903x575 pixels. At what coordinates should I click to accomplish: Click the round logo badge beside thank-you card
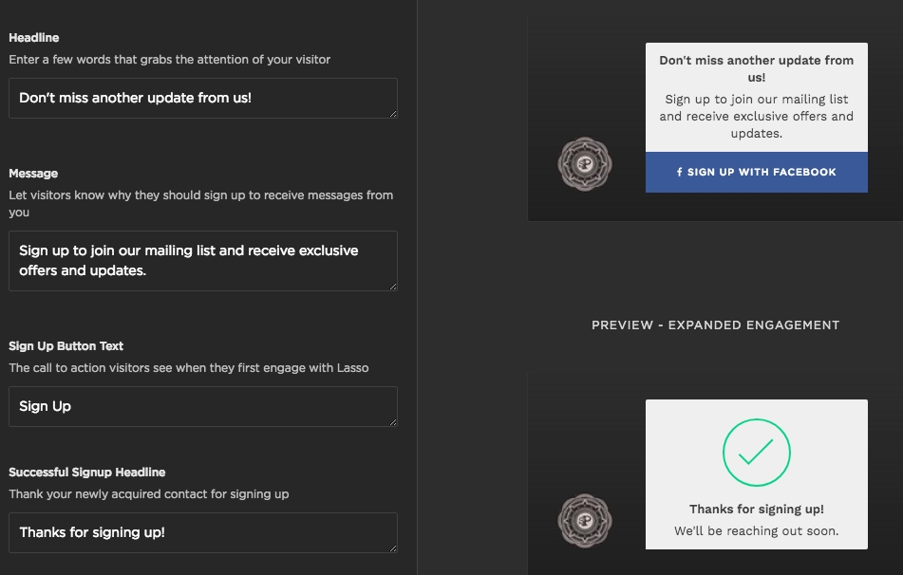click(585, 521)
